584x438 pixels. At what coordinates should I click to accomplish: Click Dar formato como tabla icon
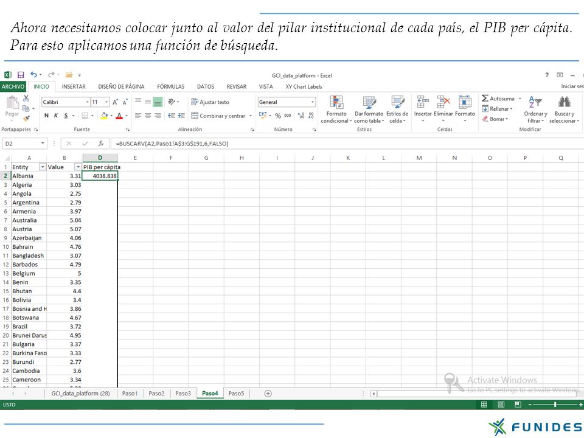(x=369, y=102)
